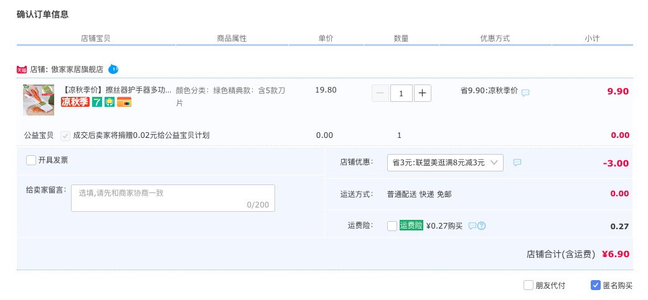Open product title 【凉秋季价】擦丝器护手器
The height and width of the screenshot is (300, 648).
pos(116,90)
